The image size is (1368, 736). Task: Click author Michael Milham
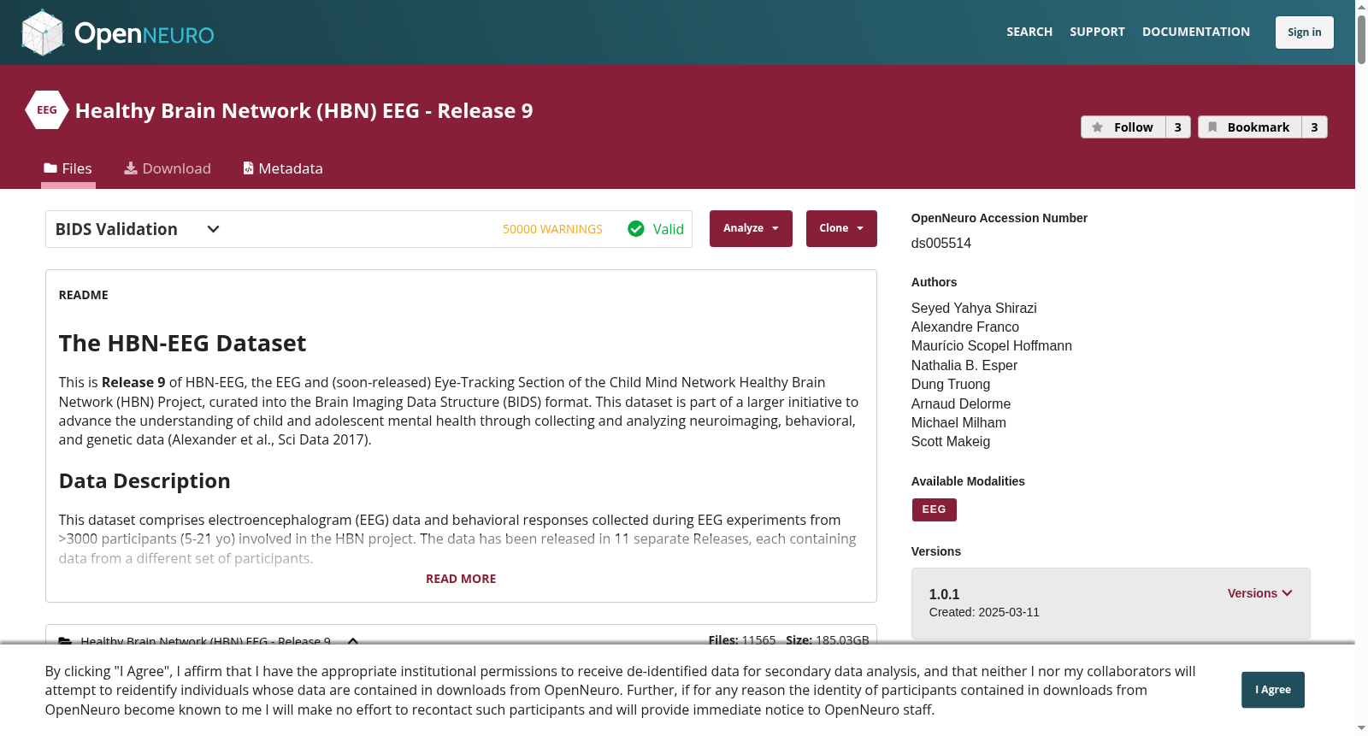tap(958, 422)
